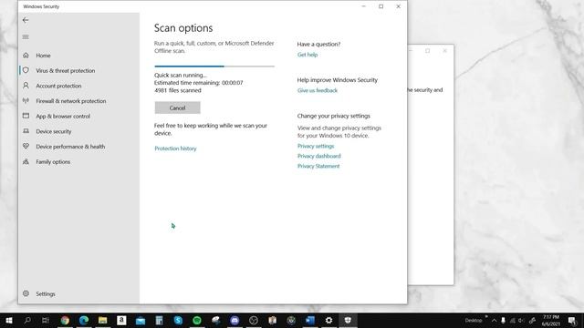This screenshot has height=328, width=584.
Task: Open Mail app on taskbar
Action: pyautogui.click(x=141, y=320)
